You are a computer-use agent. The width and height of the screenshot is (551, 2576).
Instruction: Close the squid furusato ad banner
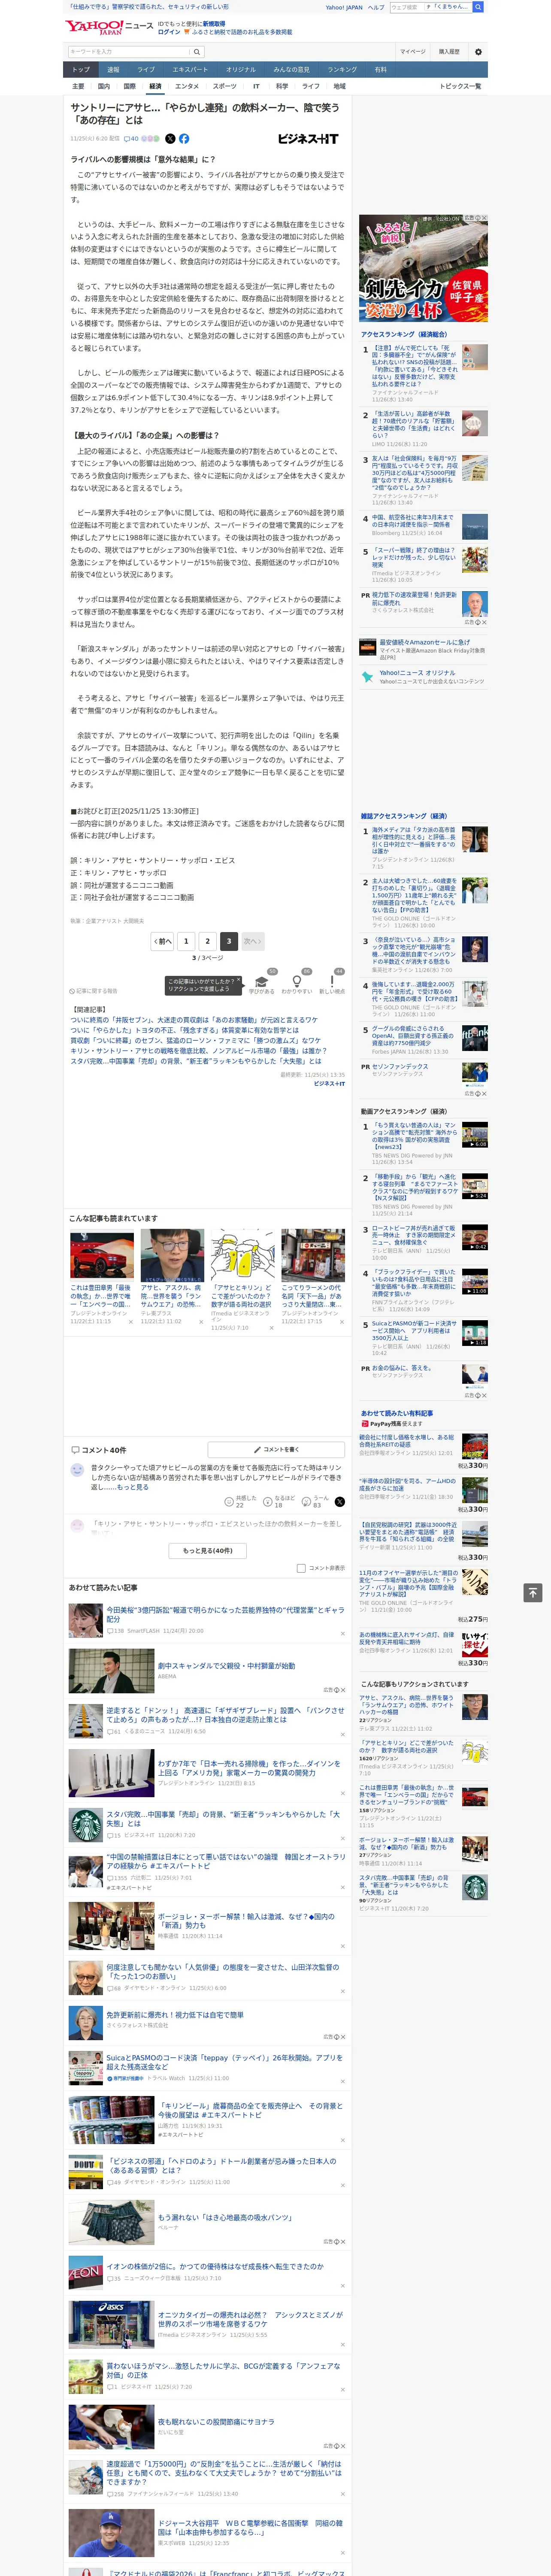click(x=484, y=218)
